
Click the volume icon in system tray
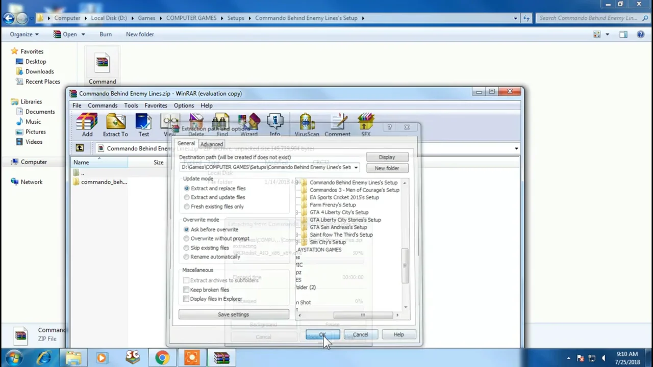click(604, 358)
